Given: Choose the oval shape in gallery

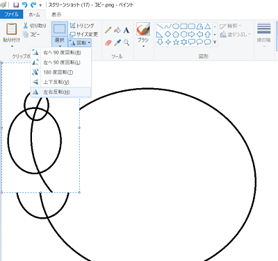Looking at the screenshot, I should click(176, 26).
